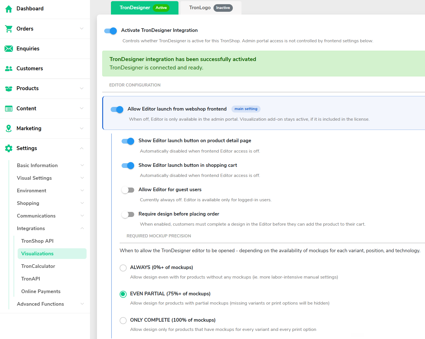Disable Editor launch button in shopping cart

[x=128, y=166]
